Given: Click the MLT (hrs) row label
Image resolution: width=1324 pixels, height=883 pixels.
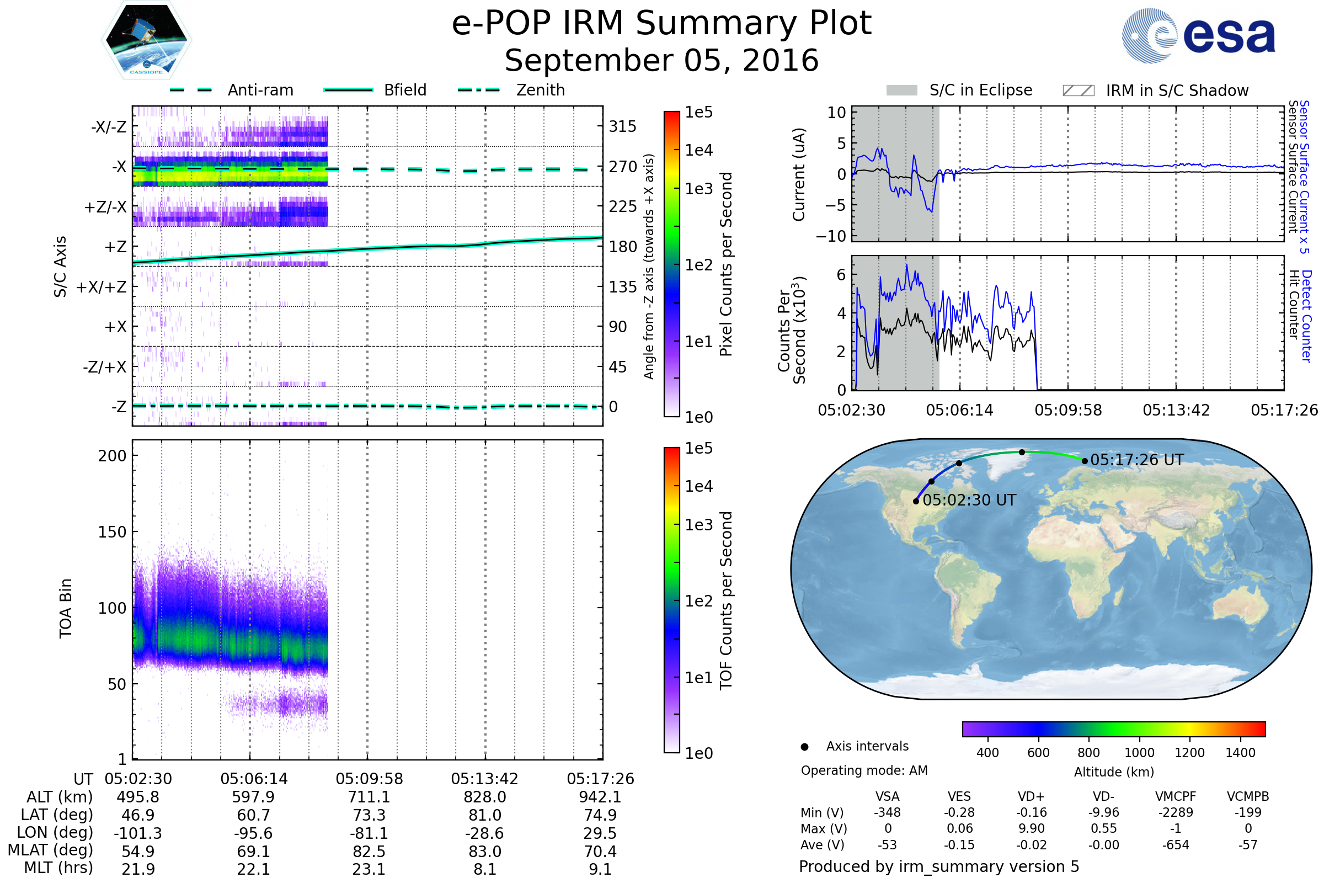Looking at the screenshot, I should (58, 868).
